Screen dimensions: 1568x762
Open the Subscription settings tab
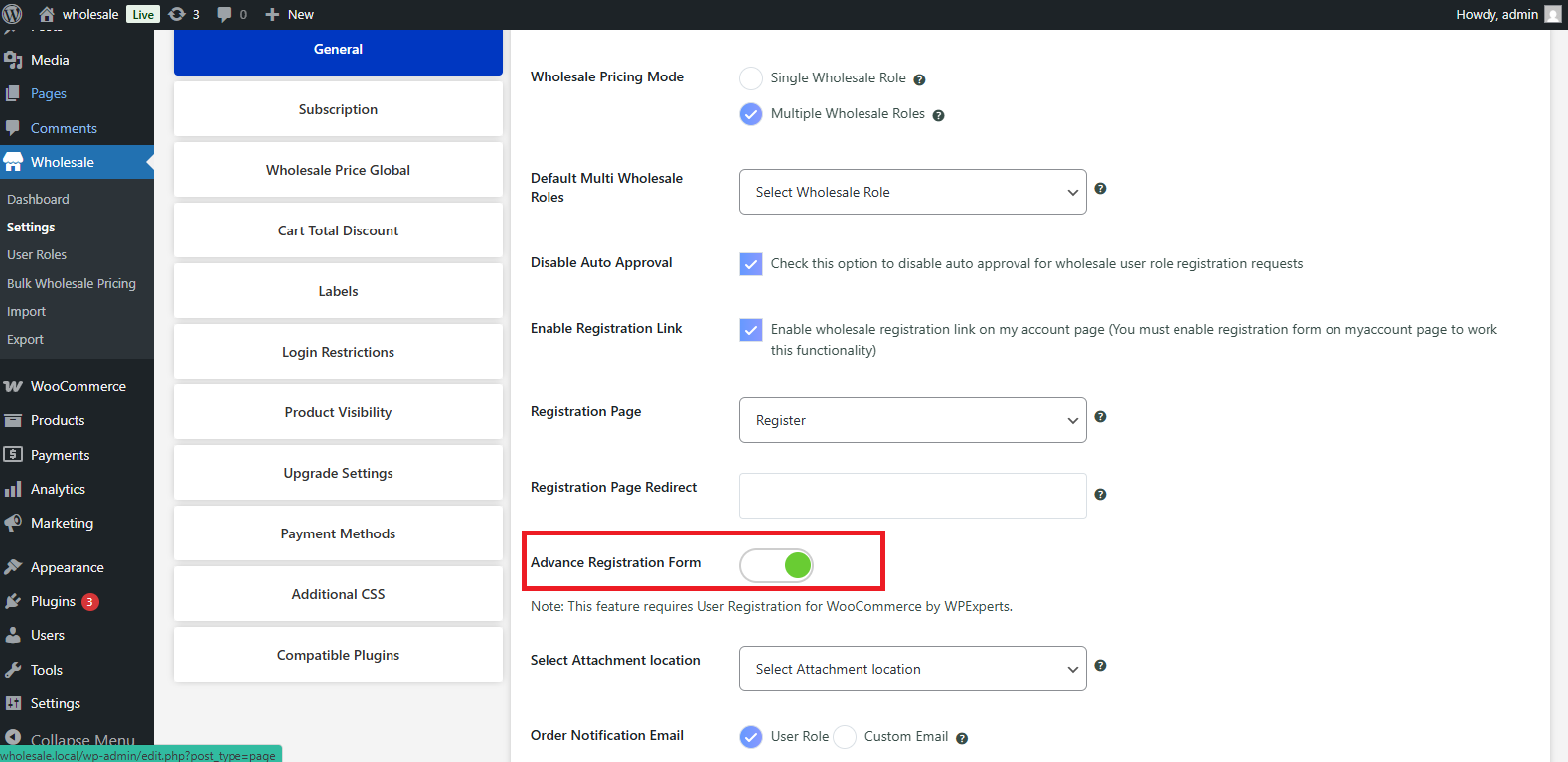(x=338, y=109)
